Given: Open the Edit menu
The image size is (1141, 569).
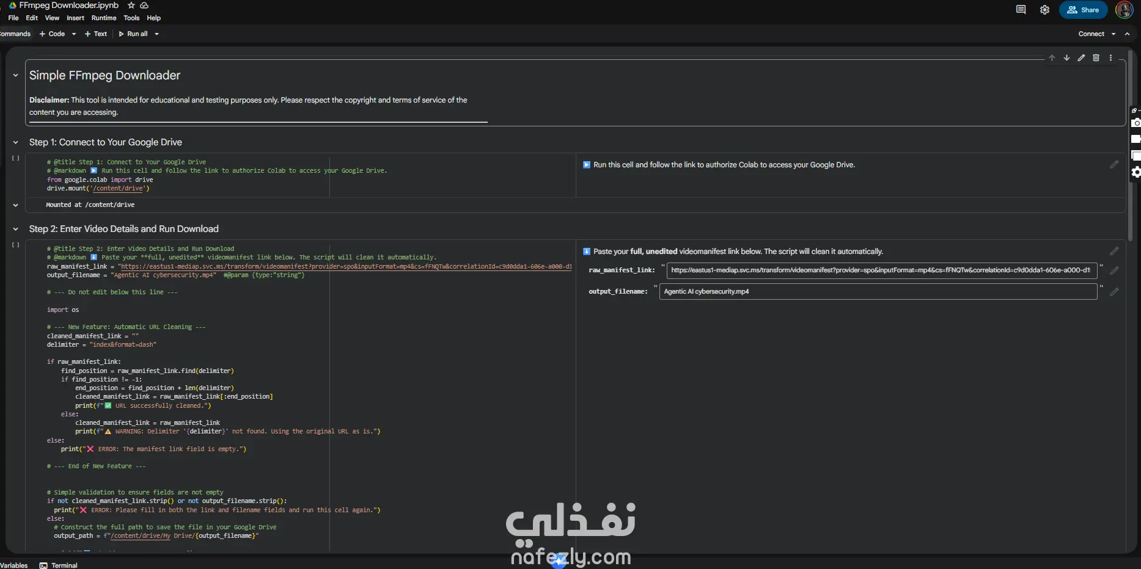Looking at the screenshot, I should pyautogui.click(x=32, y=18).
